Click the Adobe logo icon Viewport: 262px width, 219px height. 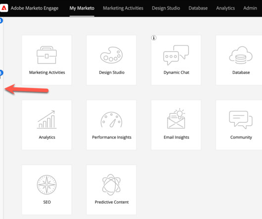4,8
